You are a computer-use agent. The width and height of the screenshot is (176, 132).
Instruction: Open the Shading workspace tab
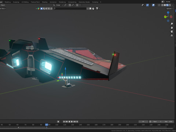45,2
